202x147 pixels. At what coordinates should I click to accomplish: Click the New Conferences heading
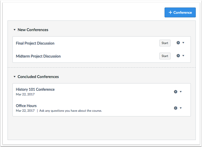click(33, 30)
